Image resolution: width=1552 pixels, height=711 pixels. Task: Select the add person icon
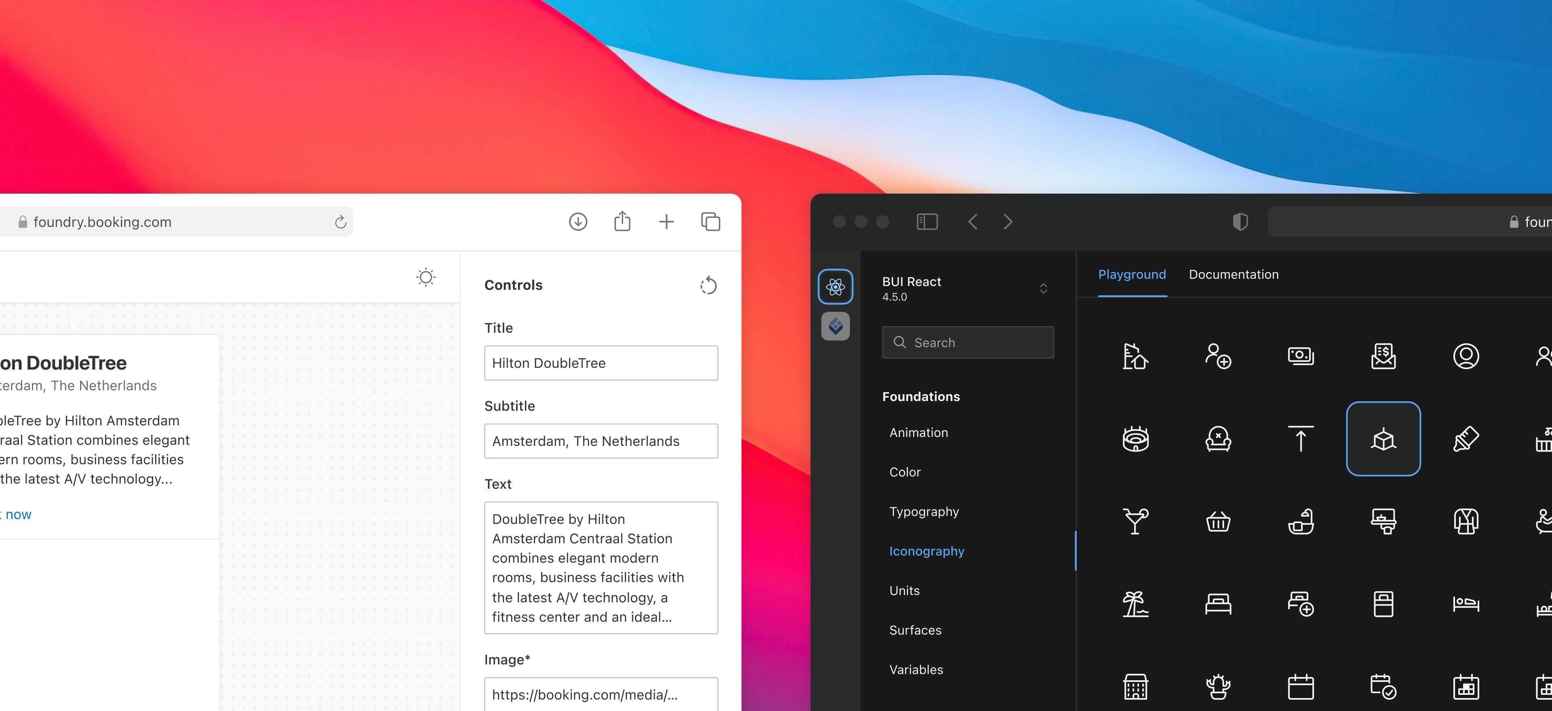pos(1218,356)
